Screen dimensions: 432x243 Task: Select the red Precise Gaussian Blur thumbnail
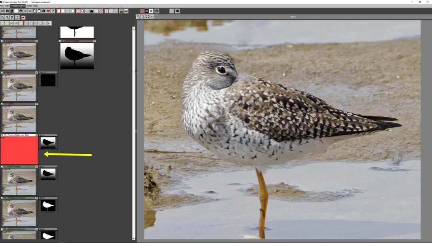(19, 151)
